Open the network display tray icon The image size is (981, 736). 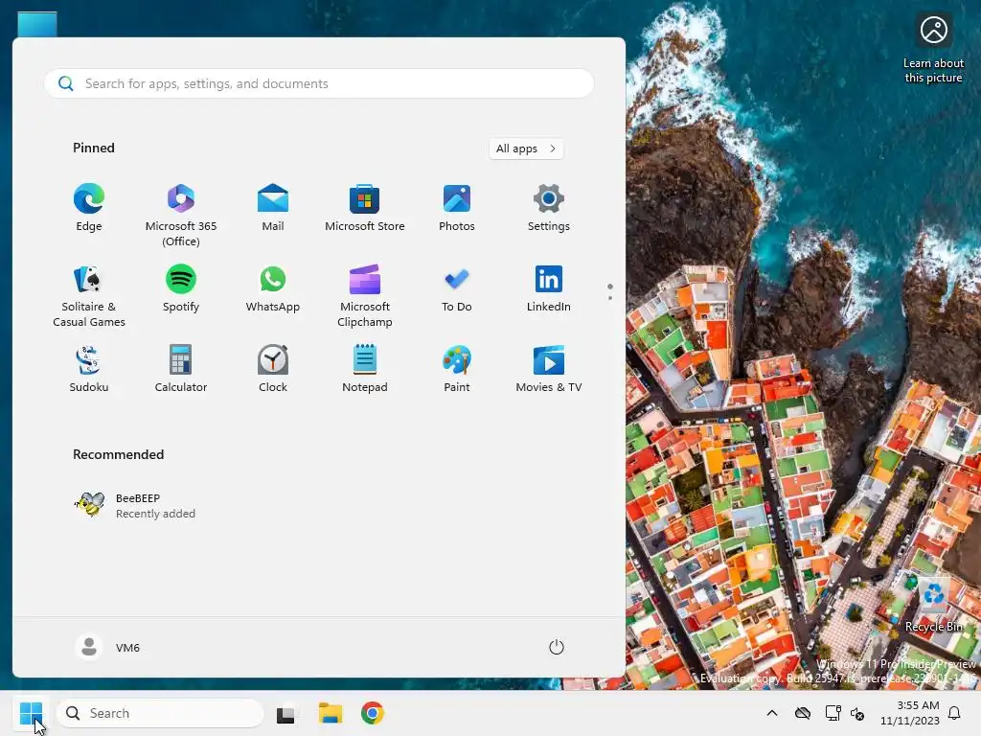pyautogui.click(x=833, y=713)
